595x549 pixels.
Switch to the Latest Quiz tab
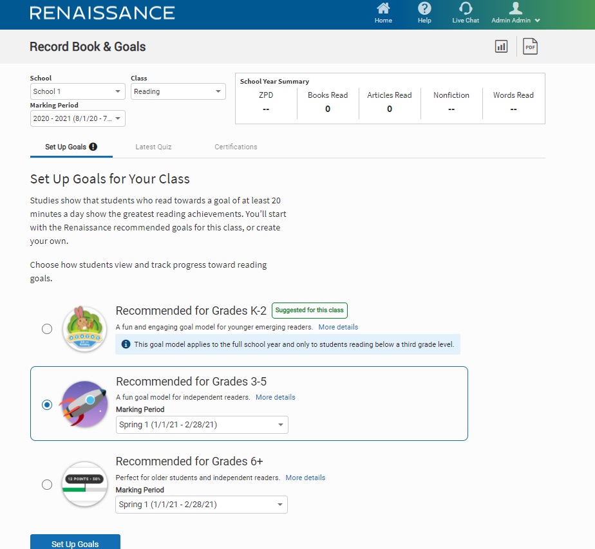153,147
